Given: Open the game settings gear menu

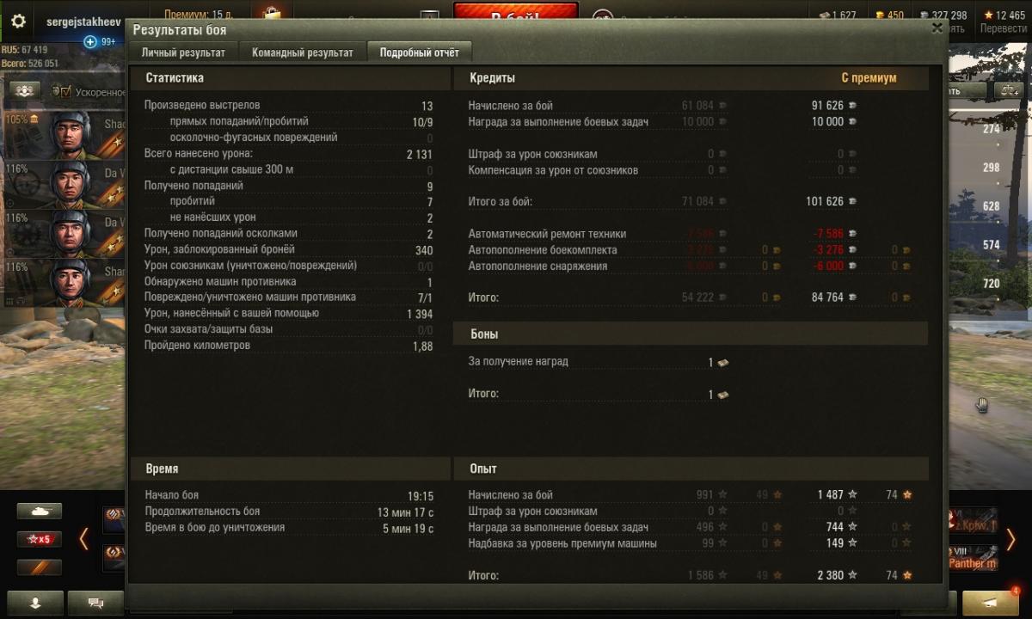Looking at the screenshot, I should 18,21.
